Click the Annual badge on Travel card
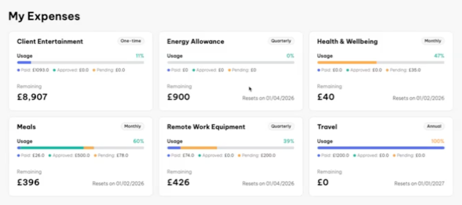 click(x=434, y=126)
